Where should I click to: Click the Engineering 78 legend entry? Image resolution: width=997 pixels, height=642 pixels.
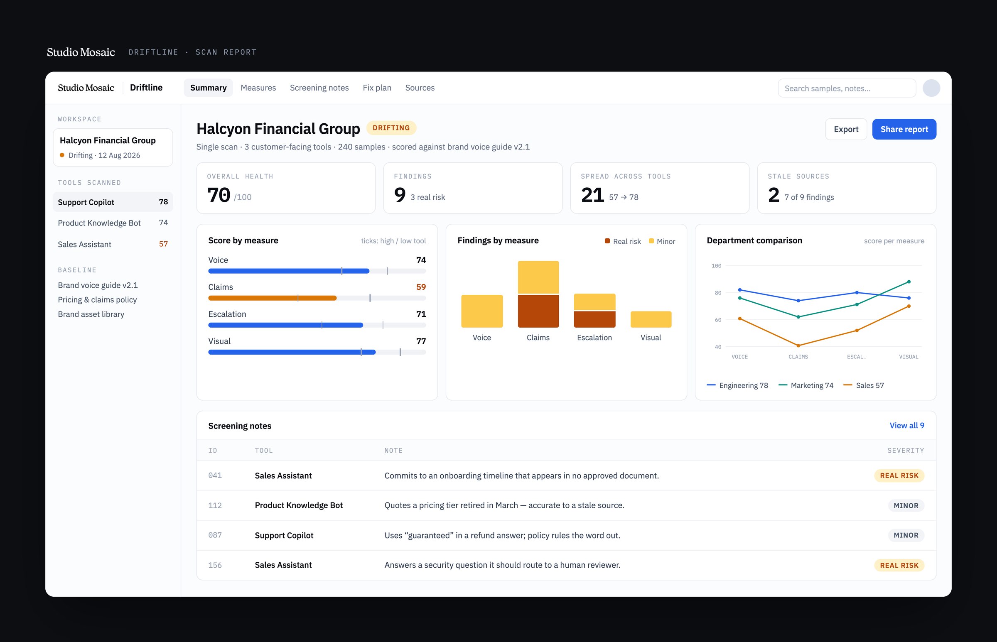point(737,385)
